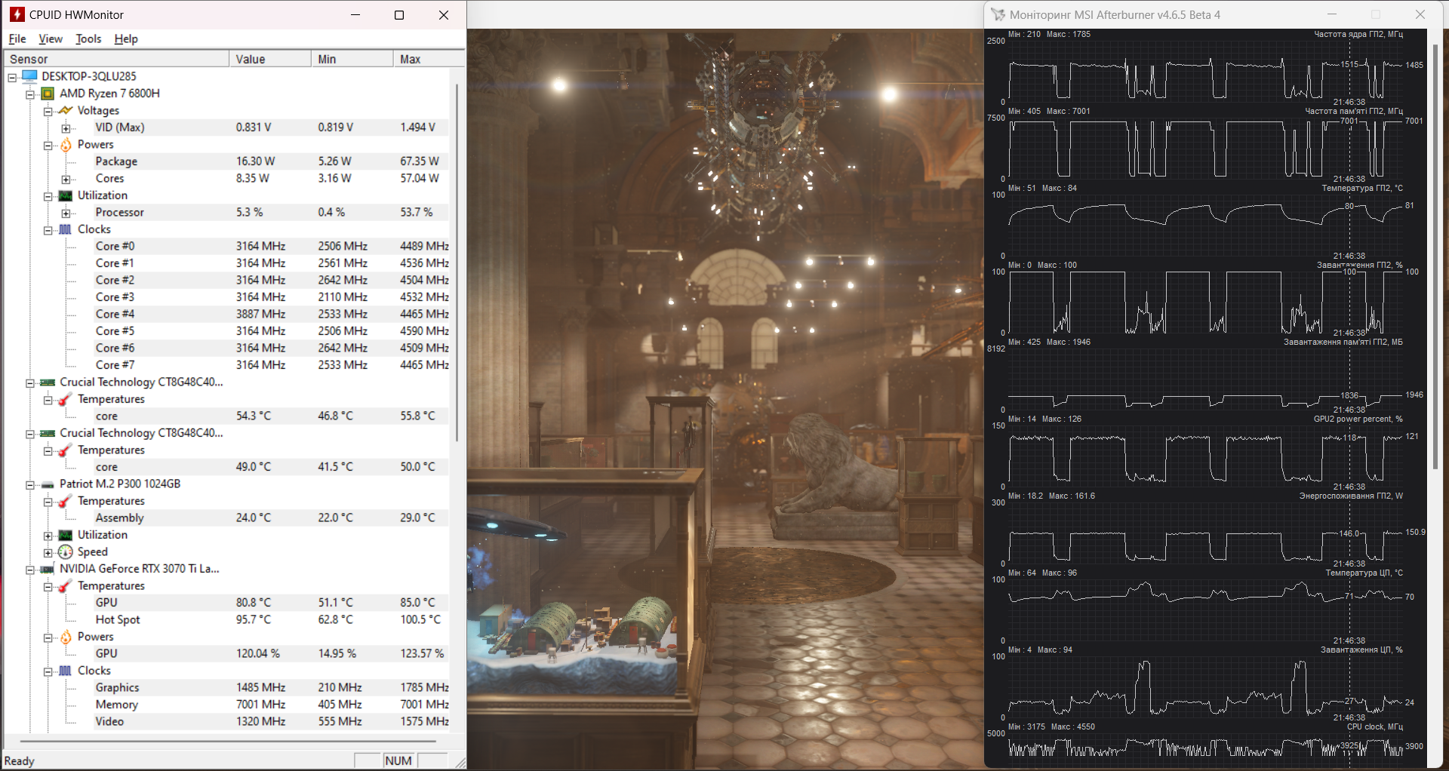Collapse the AMD Ryzen 7 6800H node
This screenshot has height=771, width=1449.
[x=30, y=94]
